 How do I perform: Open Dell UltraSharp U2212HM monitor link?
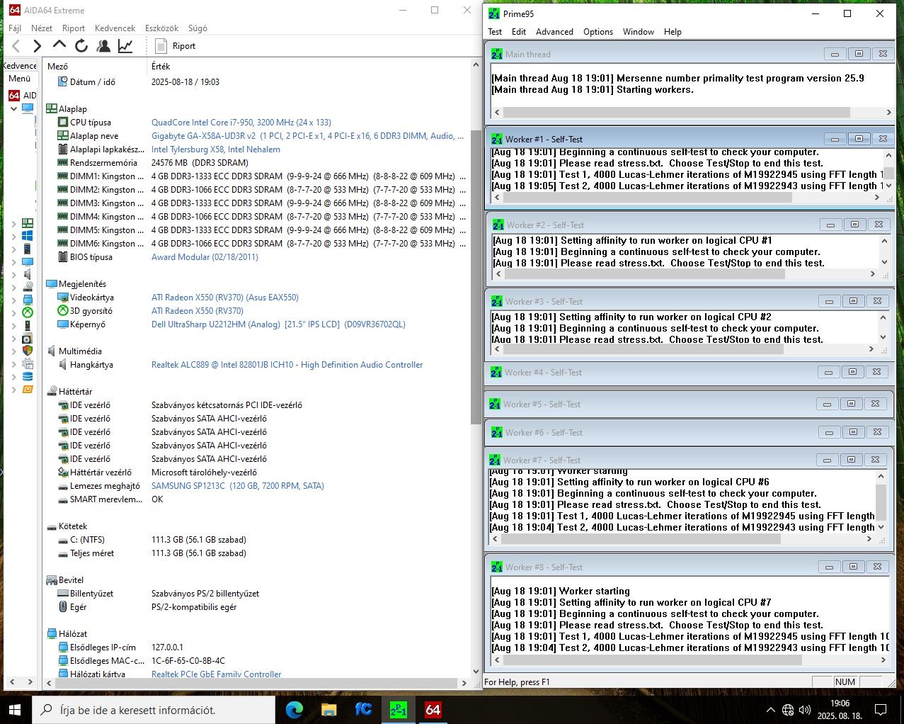278,324
